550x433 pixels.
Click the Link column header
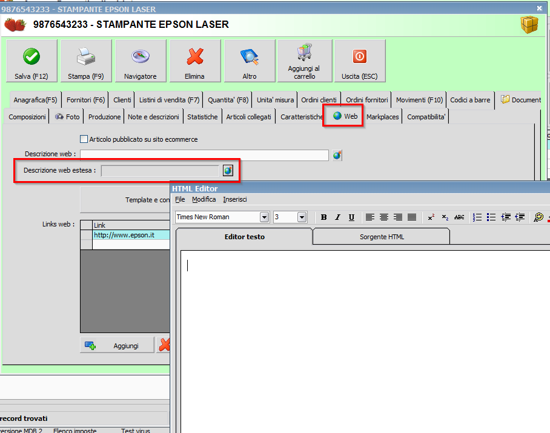[x=131, y=225]
